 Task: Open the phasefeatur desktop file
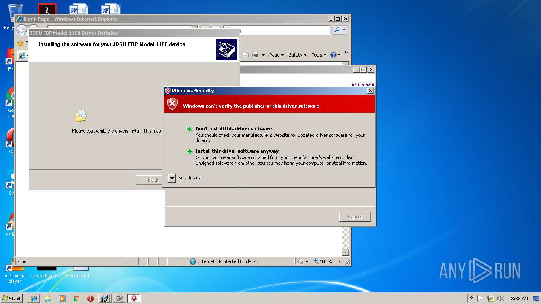click(x=47, y=272)
